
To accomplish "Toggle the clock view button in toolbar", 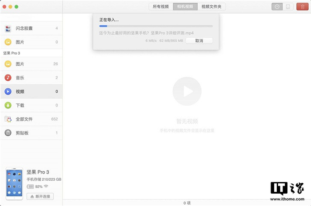I will coord(277,7).
